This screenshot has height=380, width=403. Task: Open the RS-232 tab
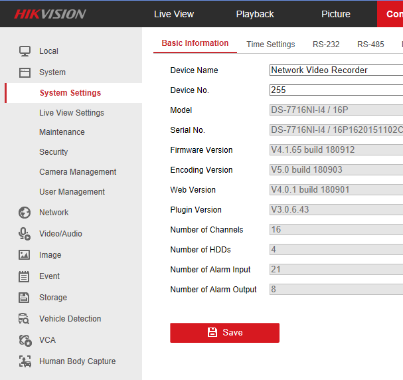click(x=326, y=45)
